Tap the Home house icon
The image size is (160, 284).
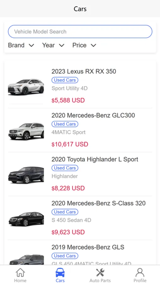[x=20, y=273]
